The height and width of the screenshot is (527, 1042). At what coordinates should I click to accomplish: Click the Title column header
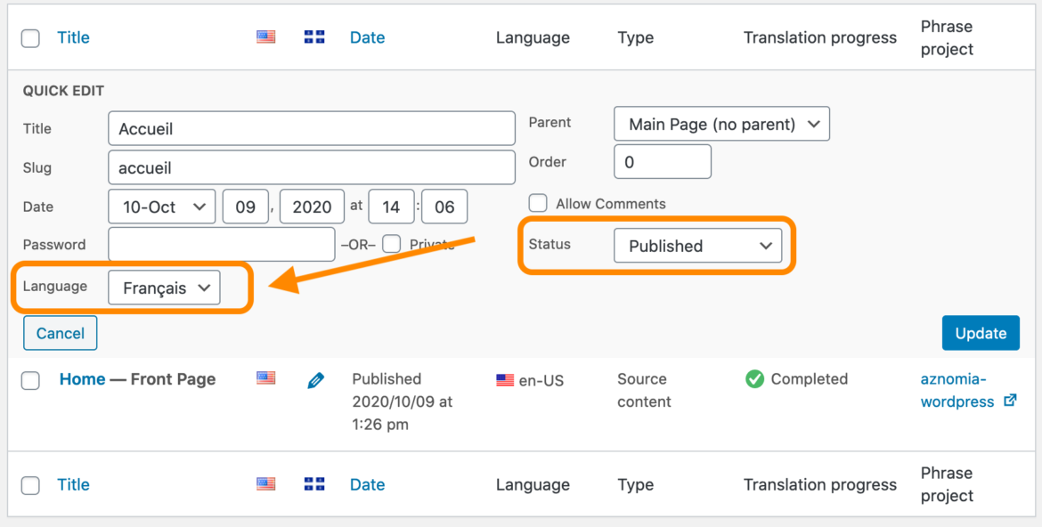73,36
